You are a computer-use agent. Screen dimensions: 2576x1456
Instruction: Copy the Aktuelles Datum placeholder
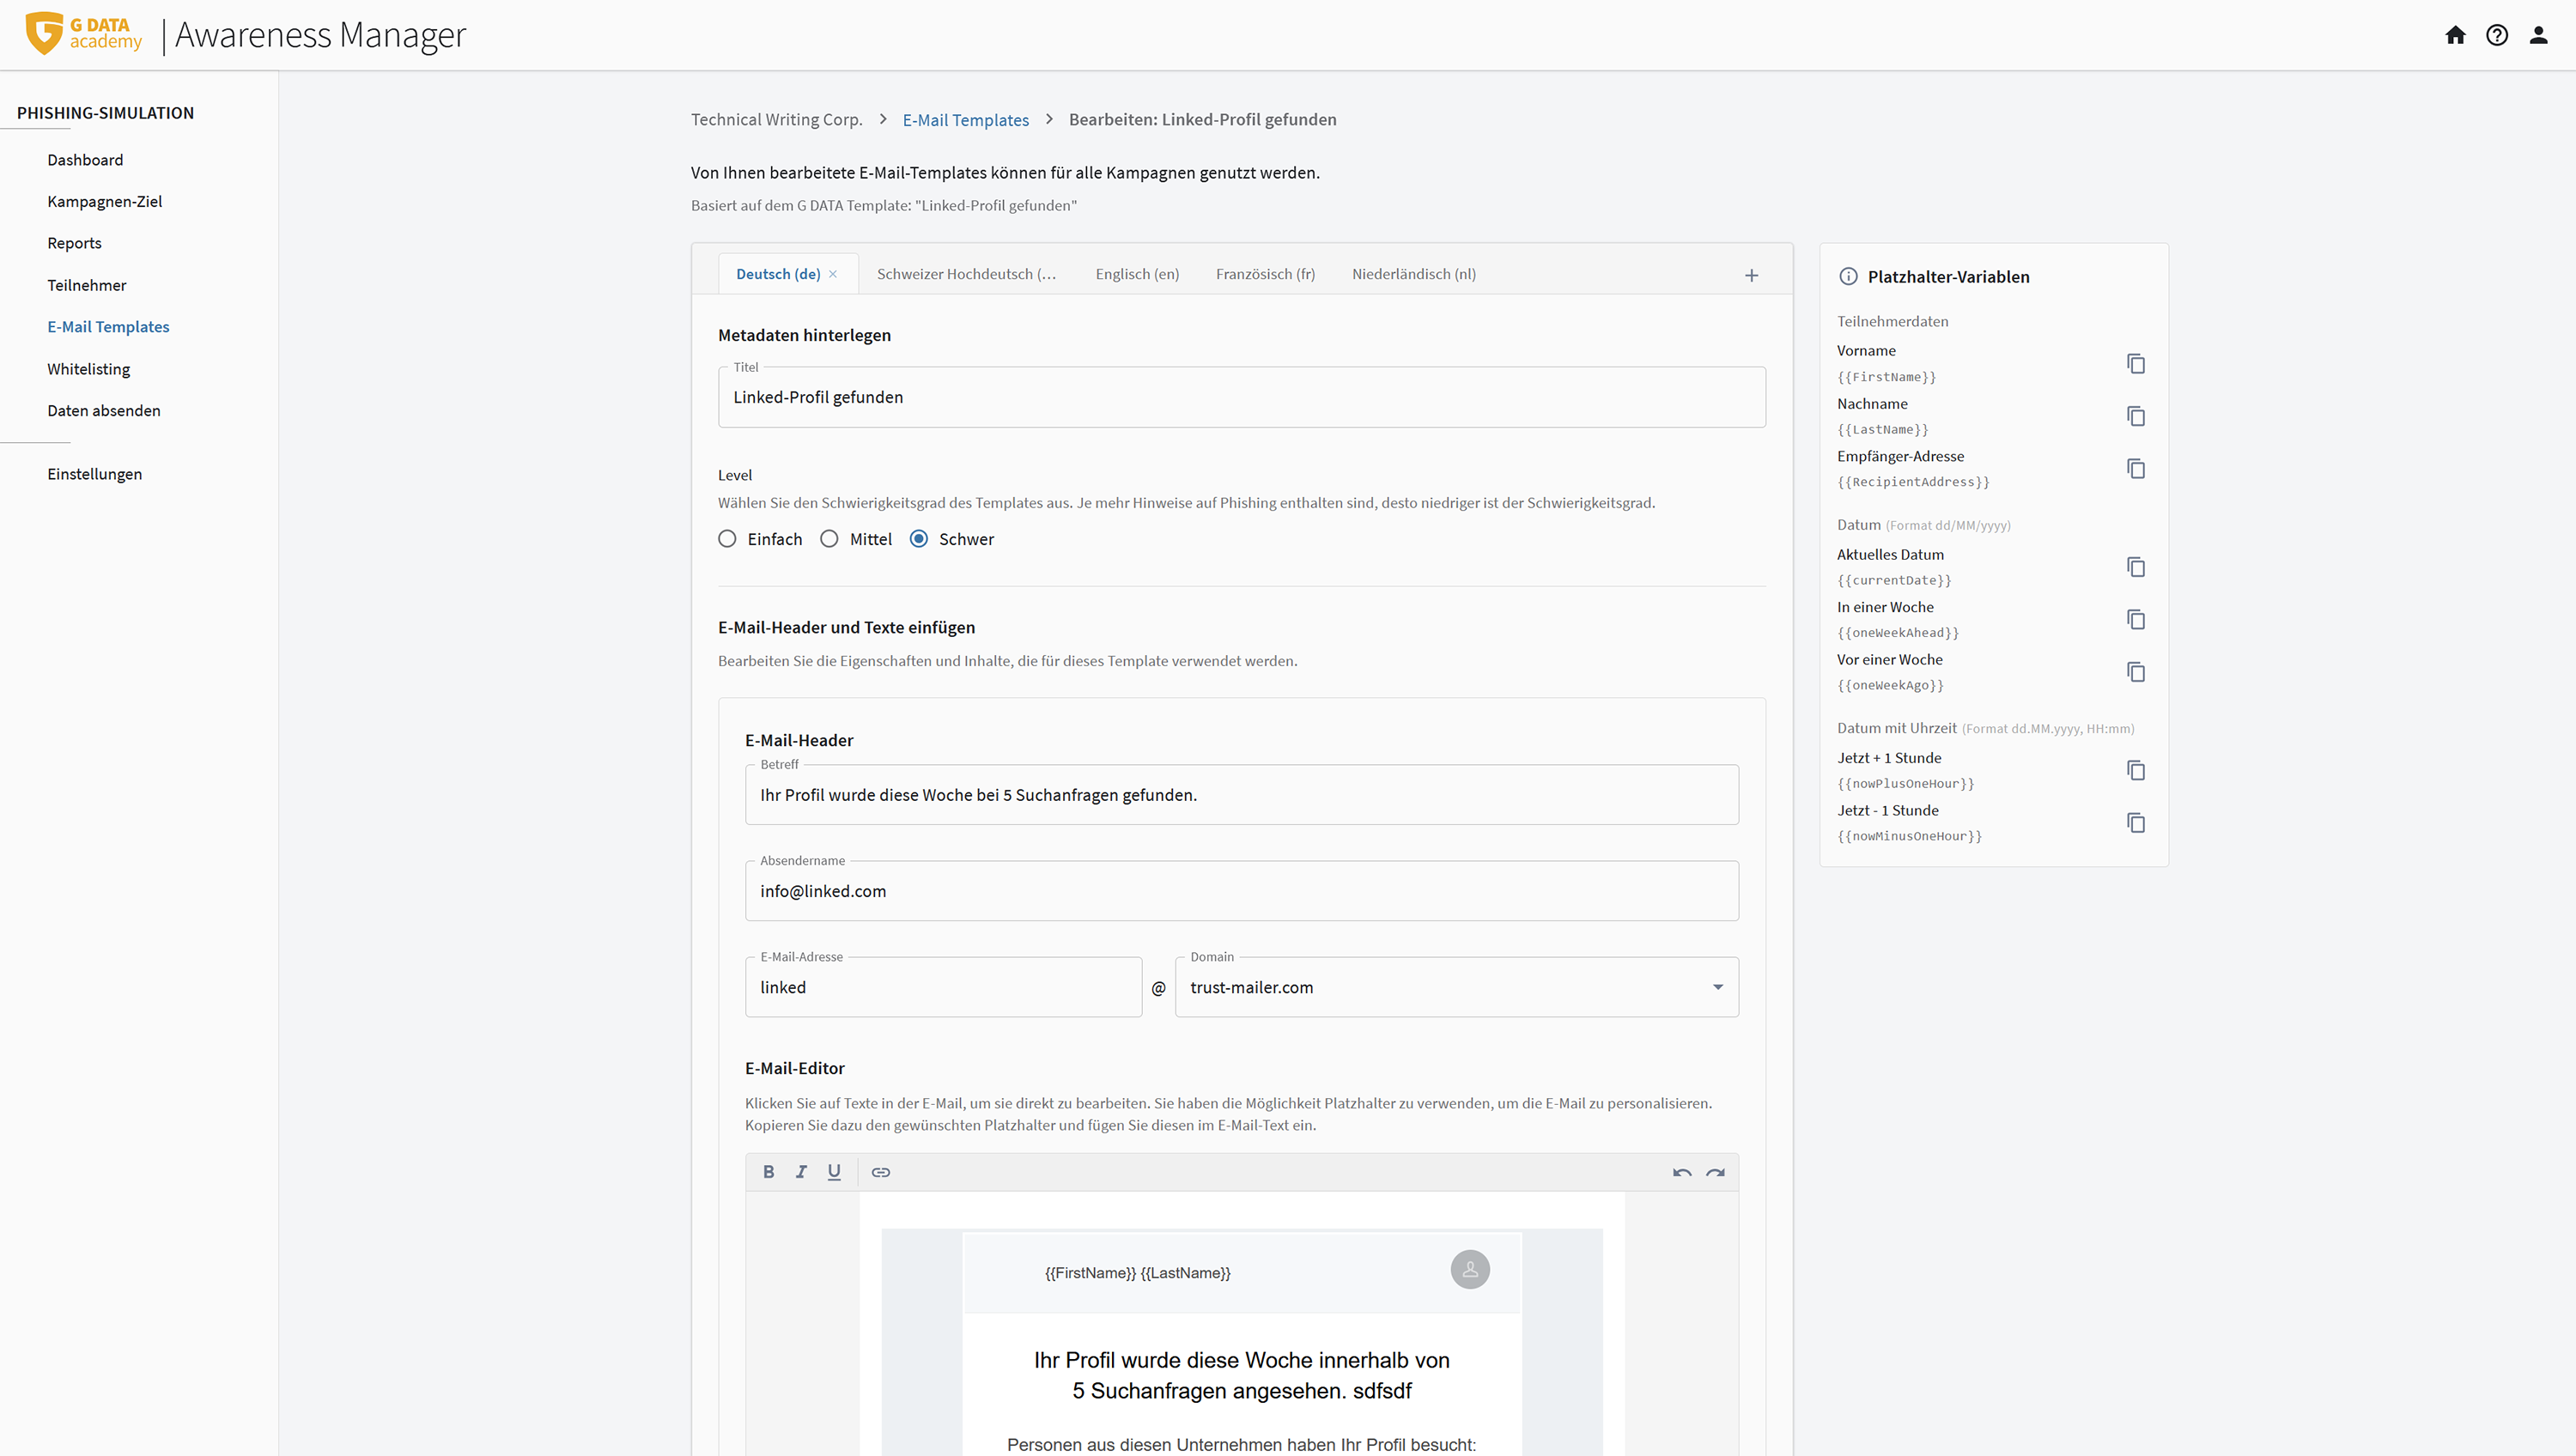(x=2136, y=567)
